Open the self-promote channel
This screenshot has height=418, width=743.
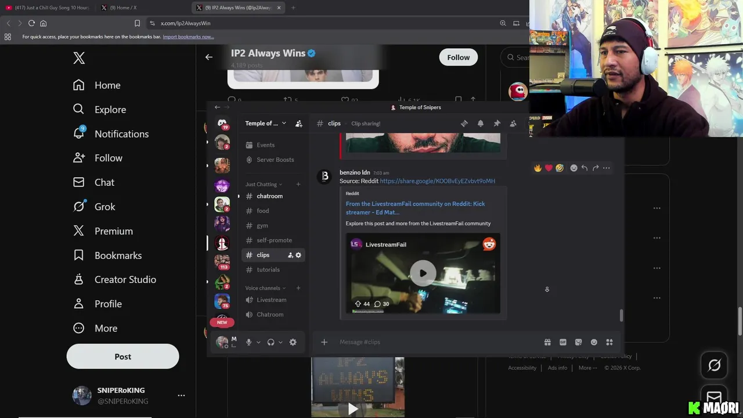(273, 240)
